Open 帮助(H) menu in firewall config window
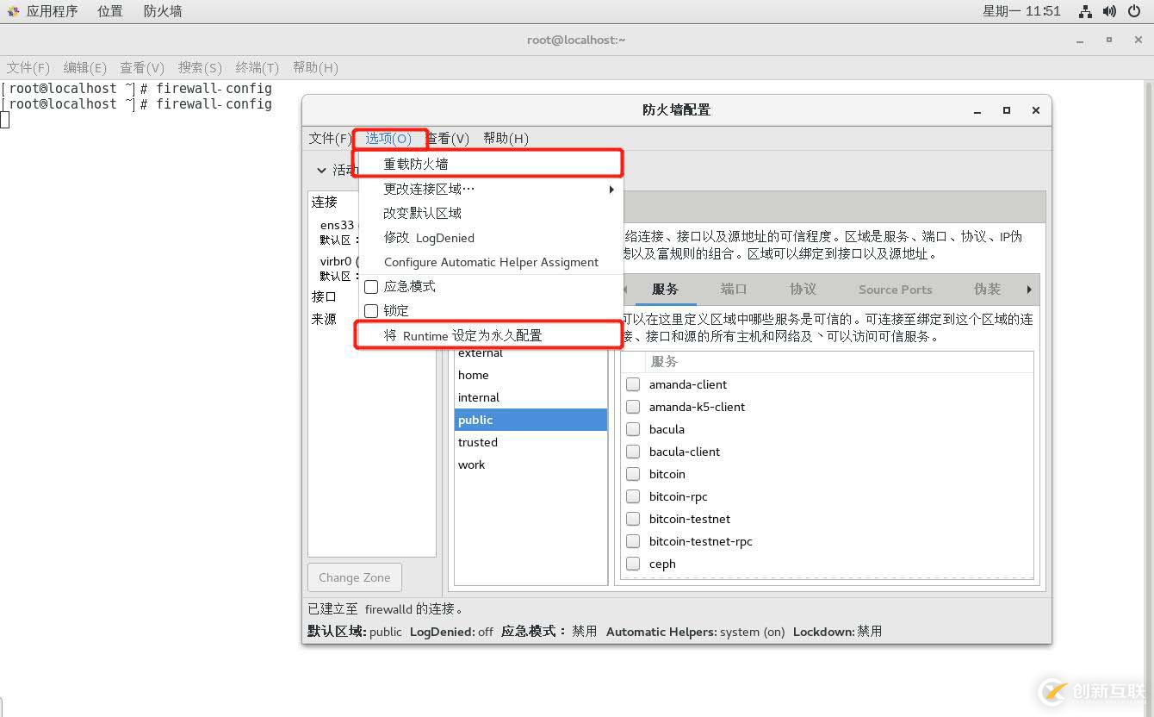 (x=506, y=138)
